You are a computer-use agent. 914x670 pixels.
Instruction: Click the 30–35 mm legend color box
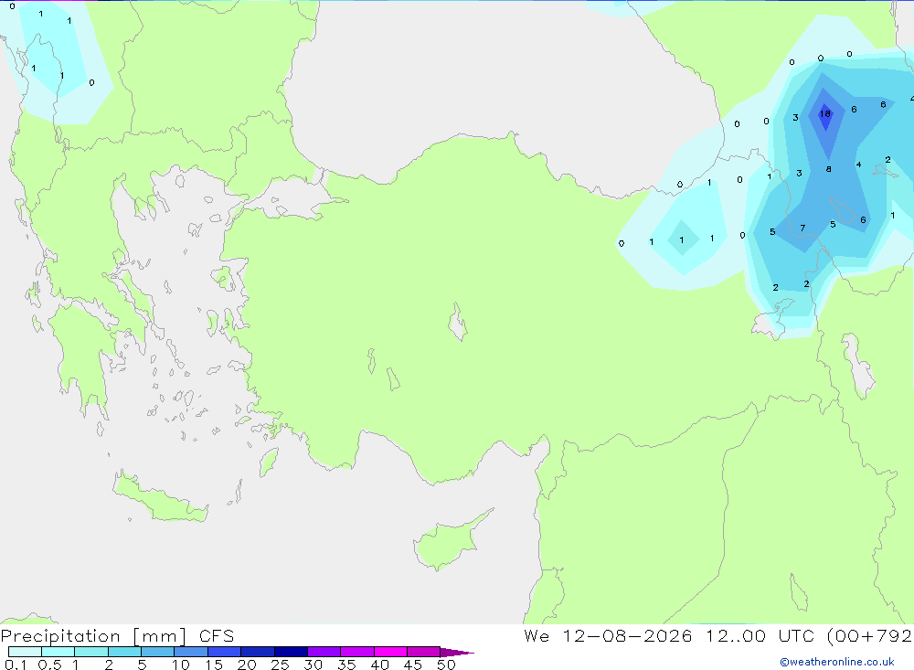coord(324,652)
